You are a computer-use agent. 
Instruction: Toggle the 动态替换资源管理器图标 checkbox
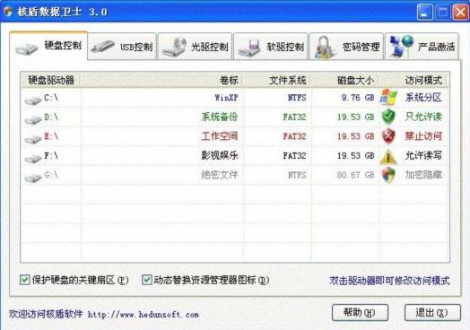[146, 280]
